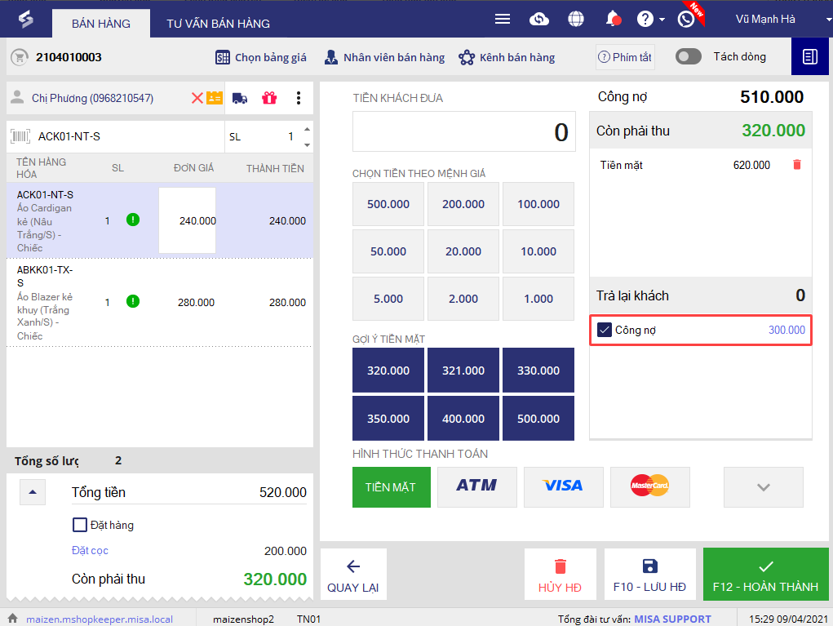Image resolution: width=833 pixels, height=626 pixels.
Task: Delete the Tiền mặt 620.000 payment line
Action: click(797, 165)
